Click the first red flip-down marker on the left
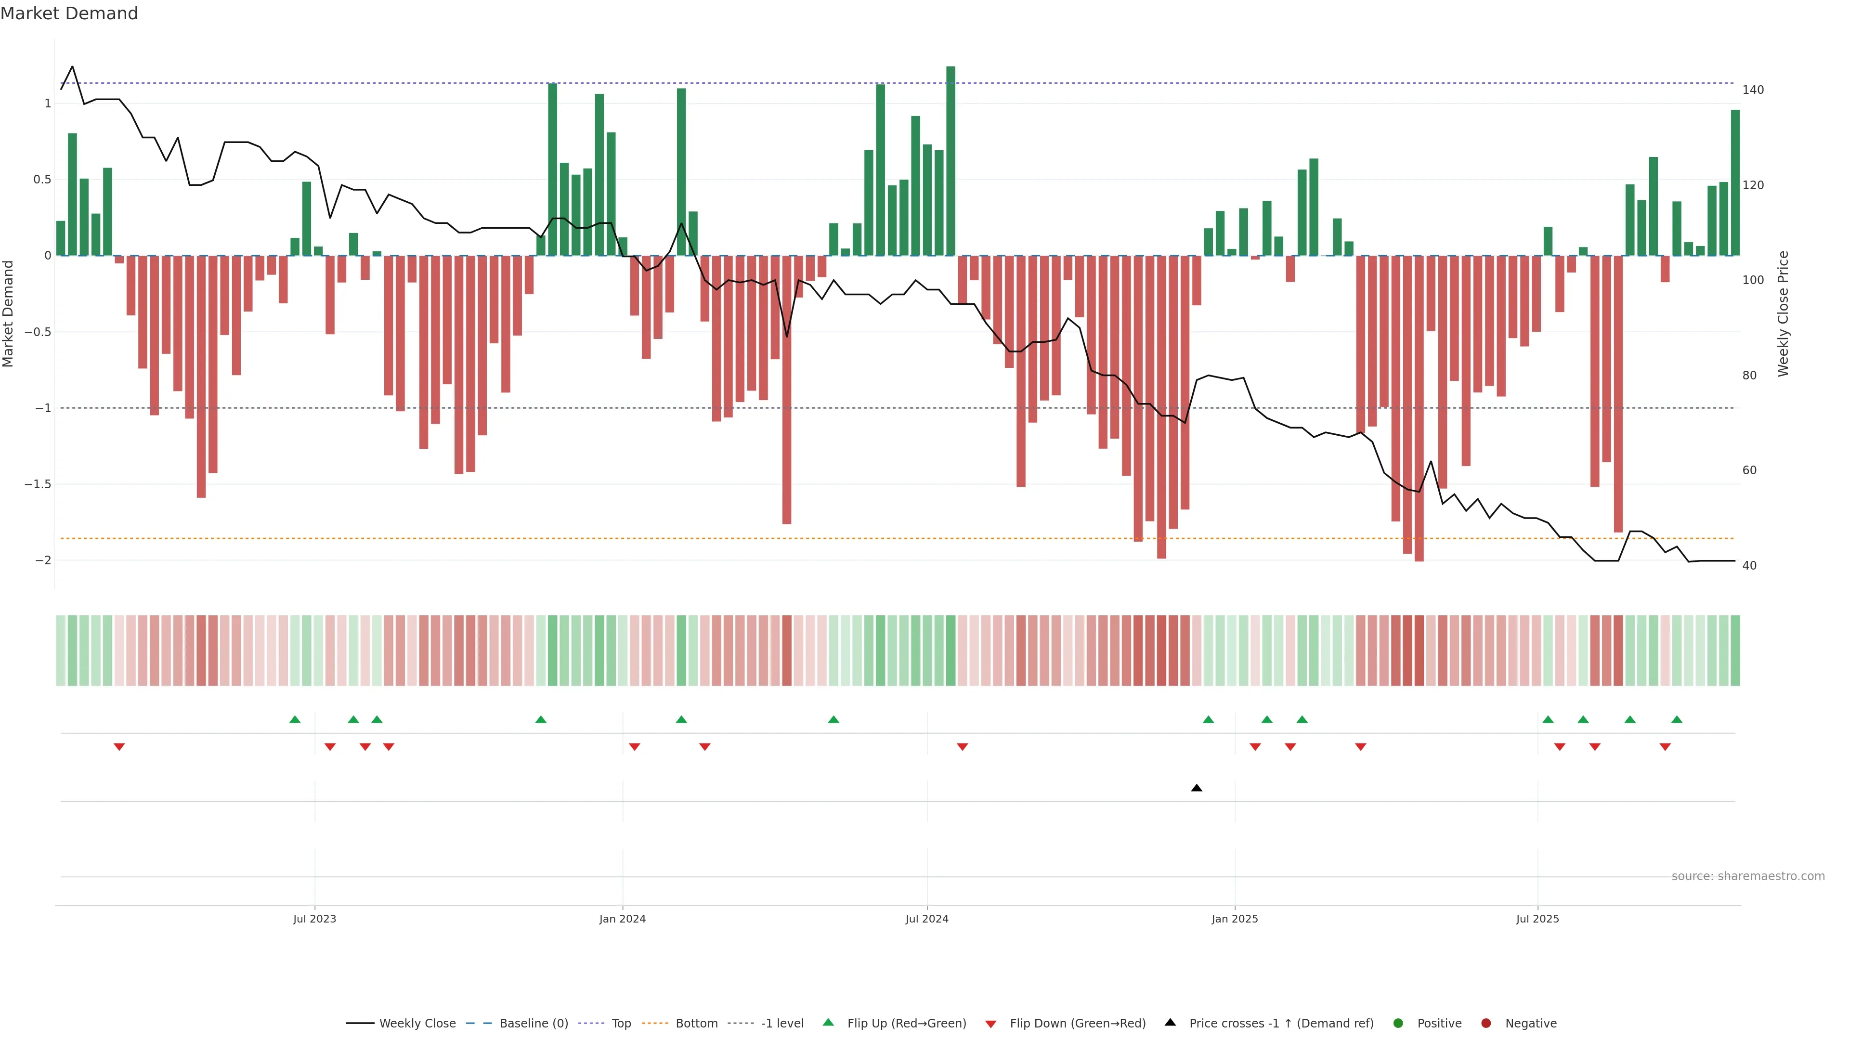 point(119,747)
